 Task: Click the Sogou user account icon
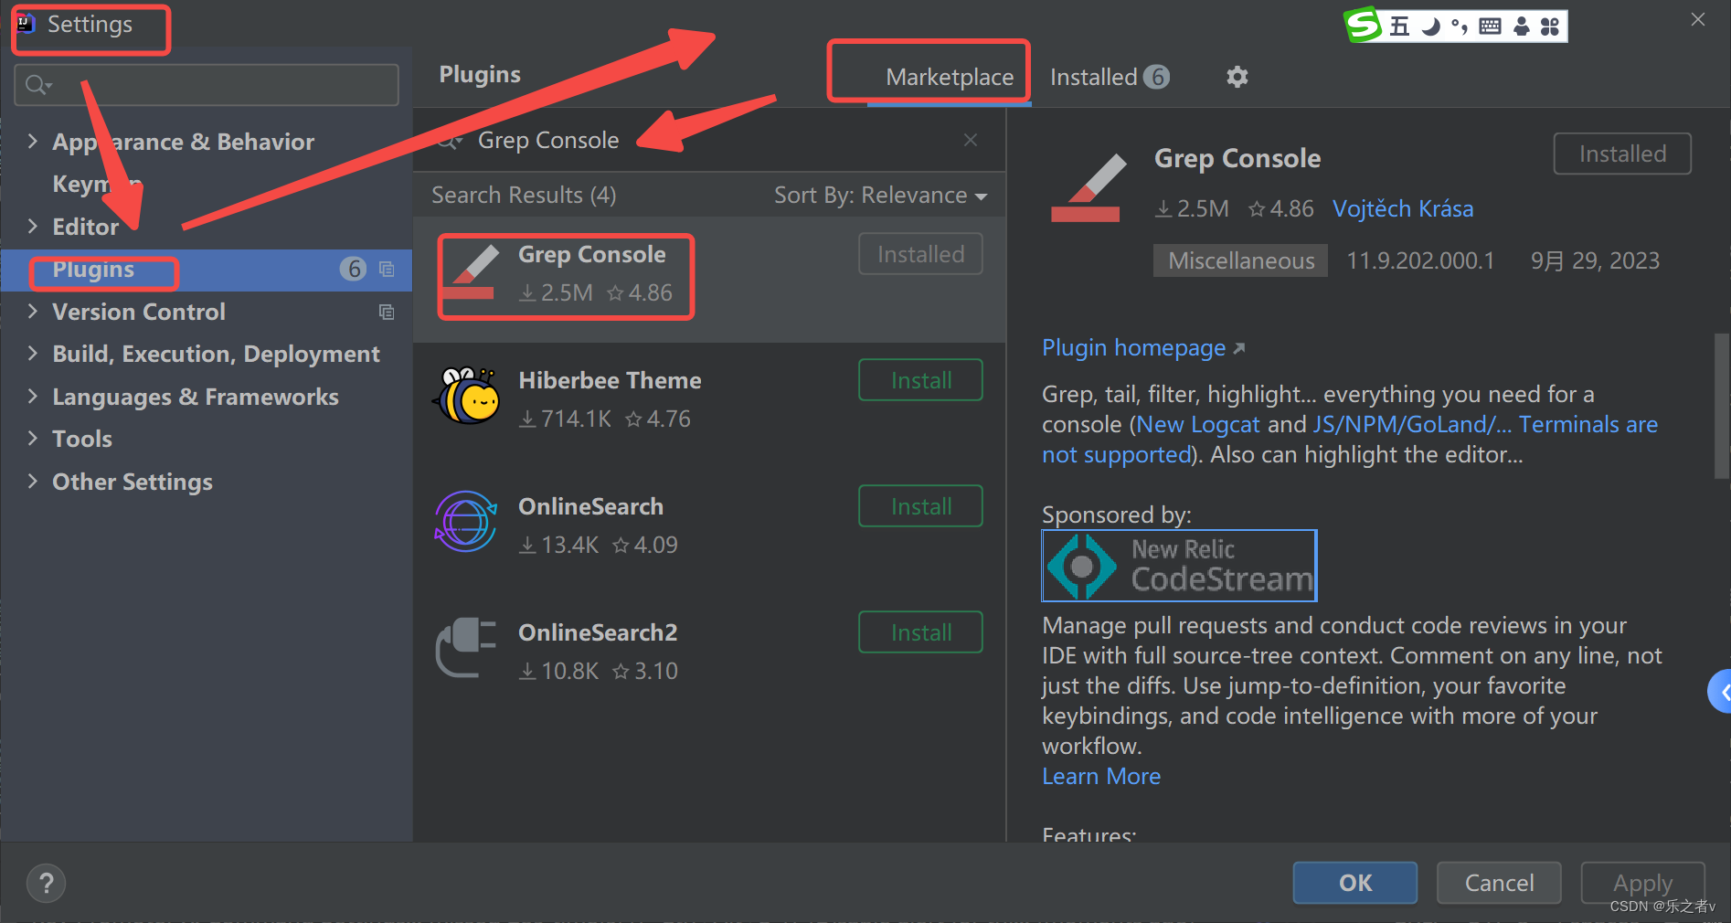pos(1521,27)
